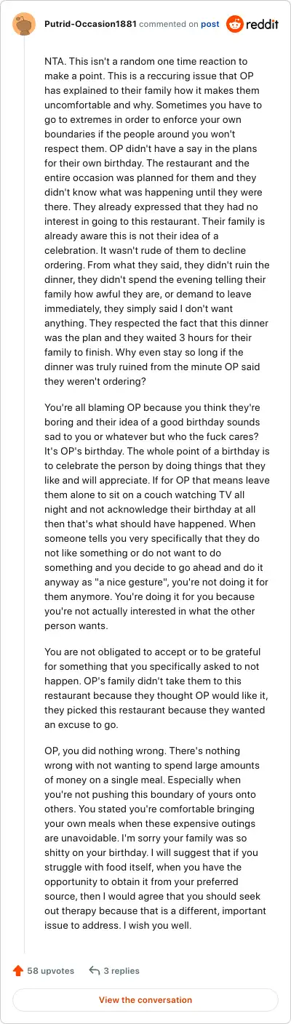This screenshot has width=291, height=1024.
Task: Click the orange upvote arrow icon
Action: [x=18, y=970]
